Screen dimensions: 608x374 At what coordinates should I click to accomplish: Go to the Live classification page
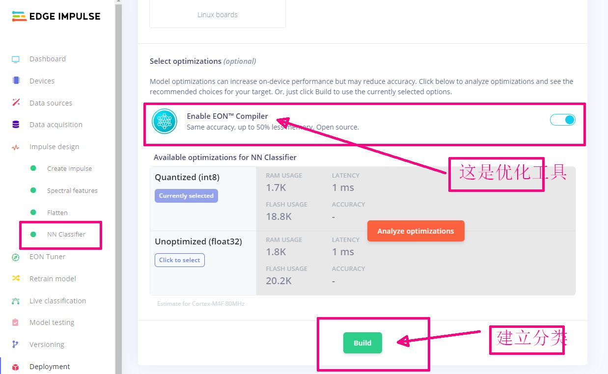(57, 301)
